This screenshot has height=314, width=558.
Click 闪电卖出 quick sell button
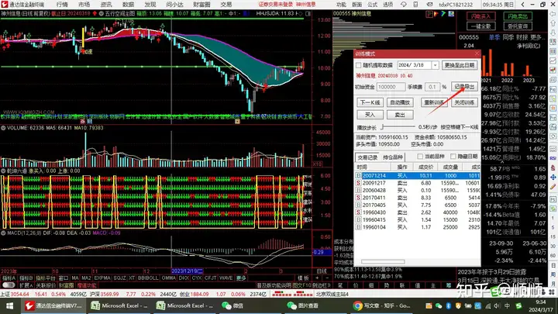(x=518, y=16)
